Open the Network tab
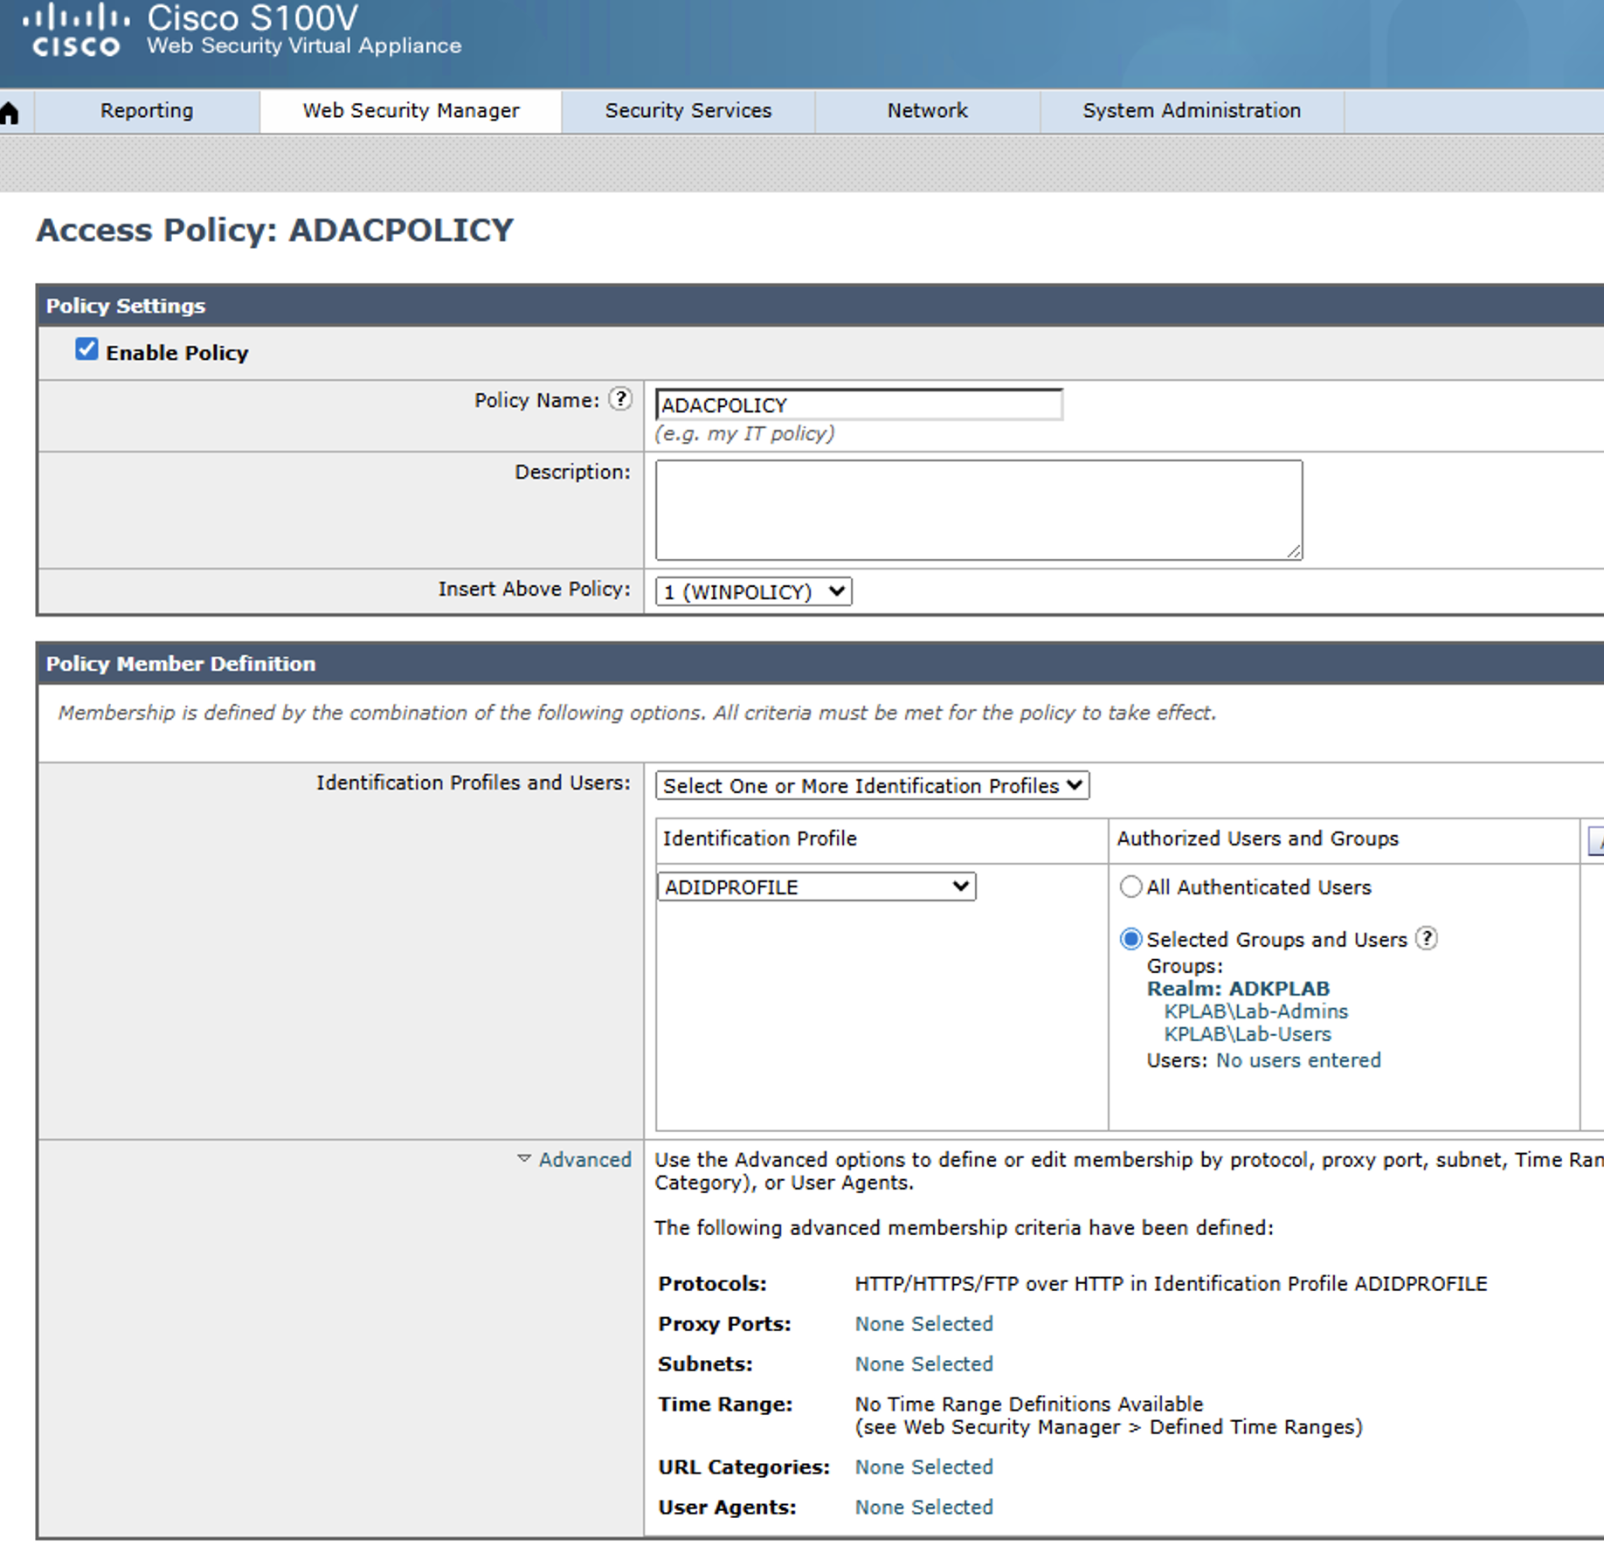Viewport: 1604px width, 1546px height. coord(926,111)
